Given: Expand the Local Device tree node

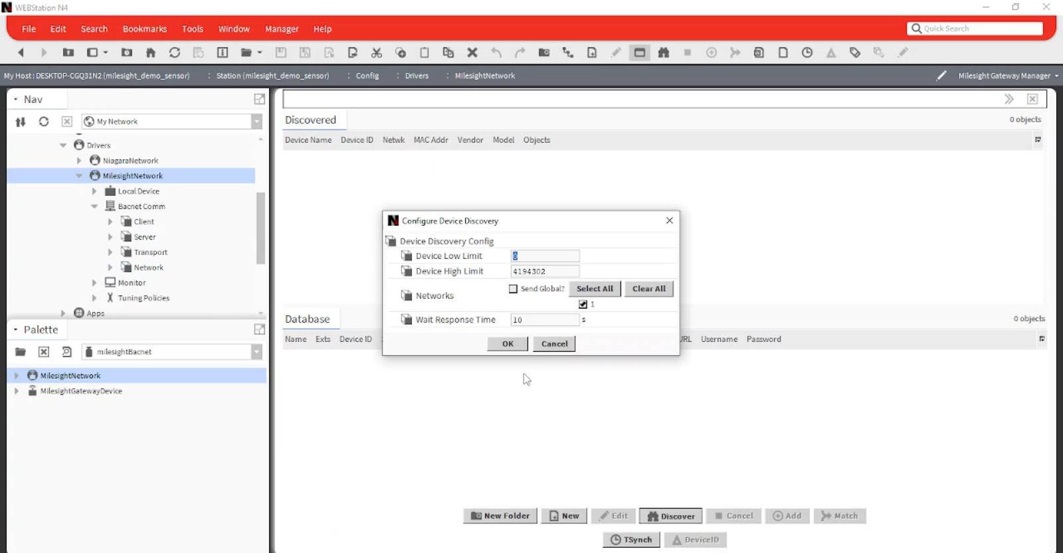Looking at the screenshot, I should pos(94,191).
